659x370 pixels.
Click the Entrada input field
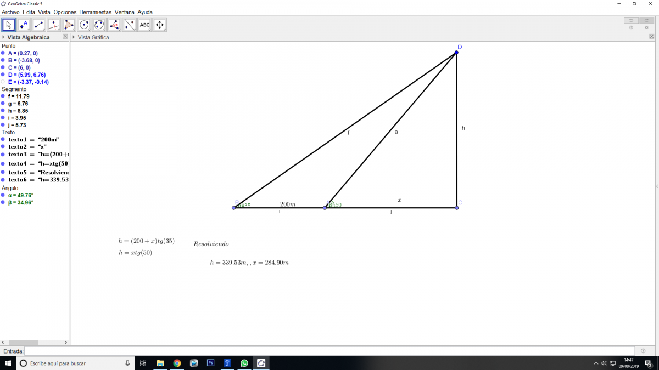[329, 351]
